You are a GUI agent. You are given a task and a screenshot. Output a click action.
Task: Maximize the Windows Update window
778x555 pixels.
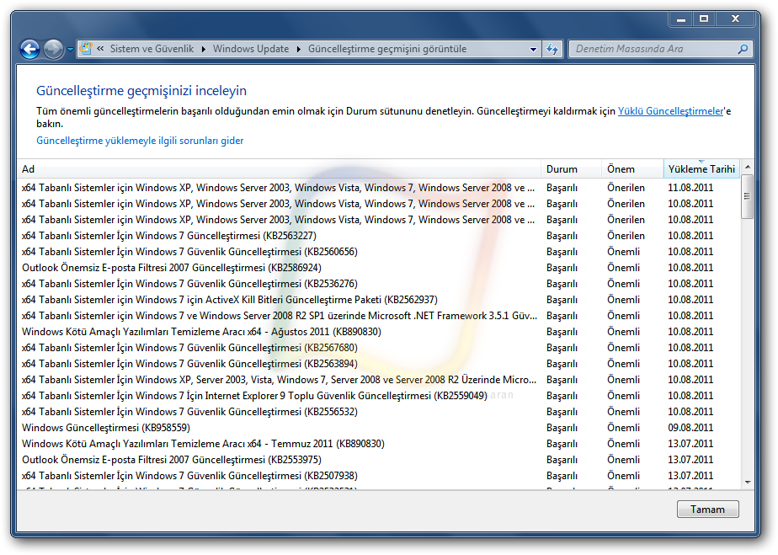tap(704, 19)
